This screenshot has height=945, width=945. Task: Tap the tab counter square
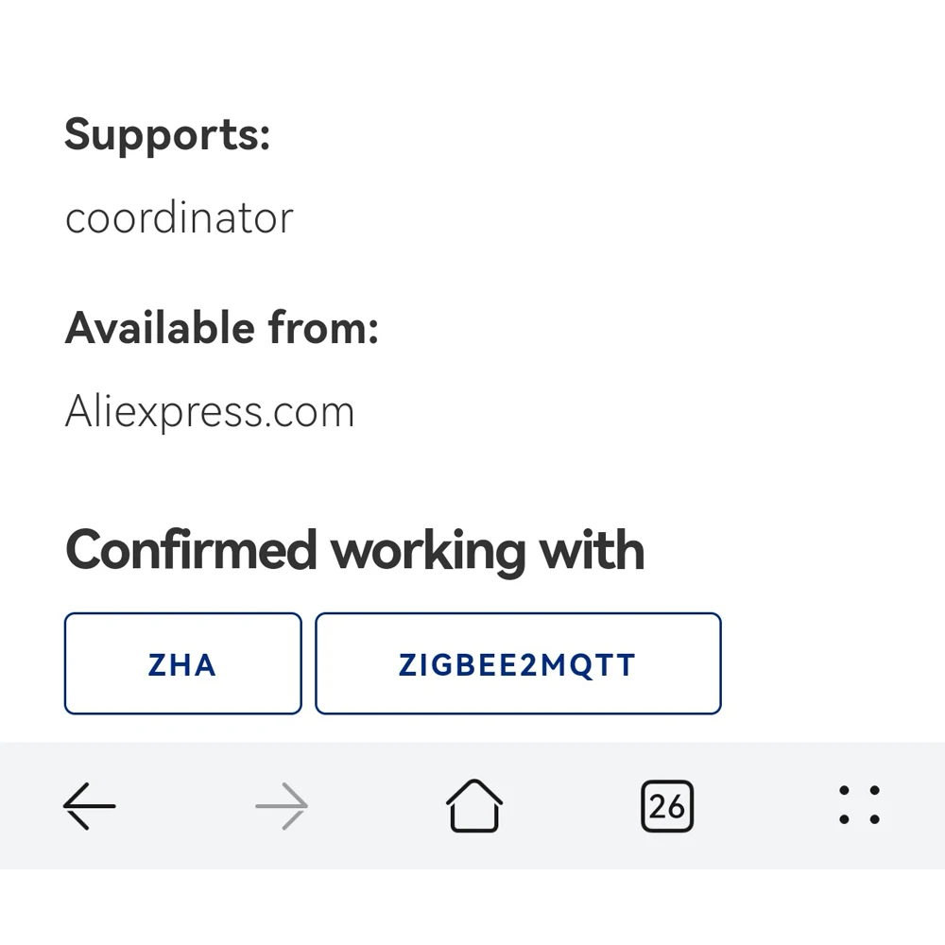click(666, 806)
